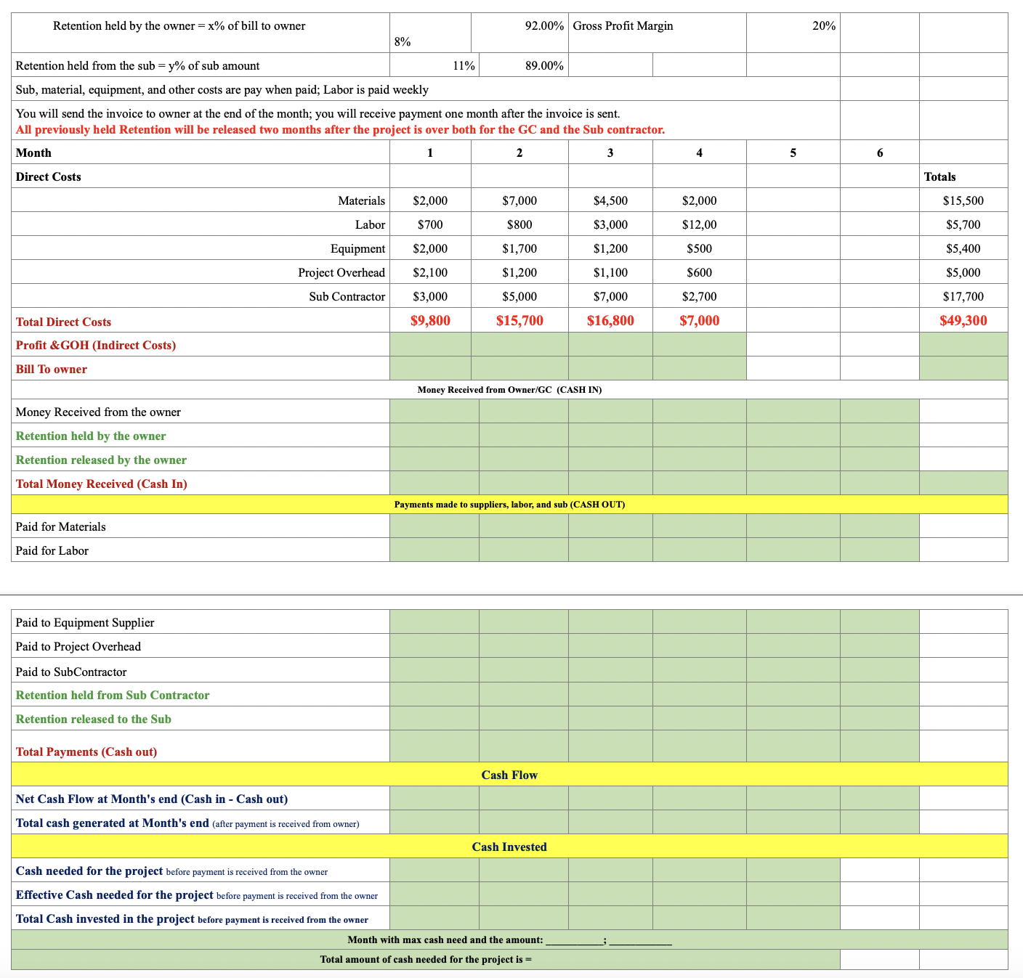The height and width of the screenshot is (978, 1023).
Task: Select the Equipment $1,700 cell
Action: [x=519, y=248]
